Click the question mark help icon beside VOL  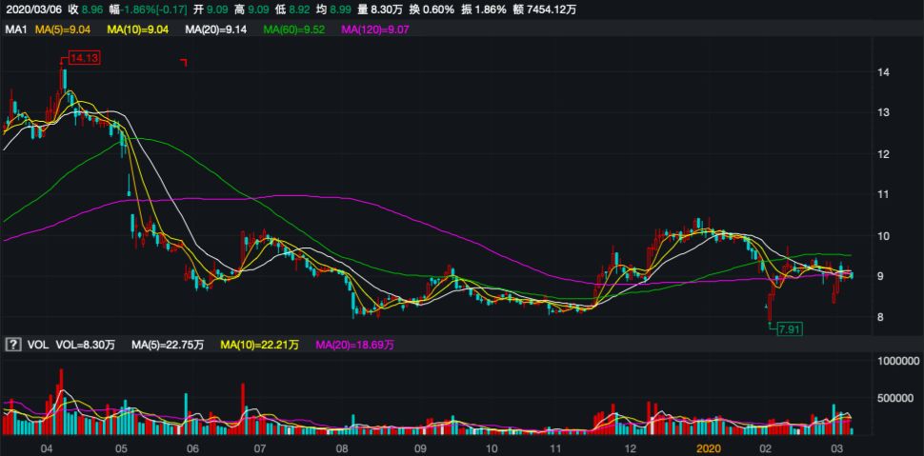pos(14,344)
